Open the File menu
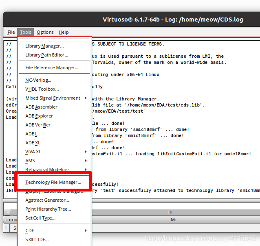260x246 pixels. 11,32
